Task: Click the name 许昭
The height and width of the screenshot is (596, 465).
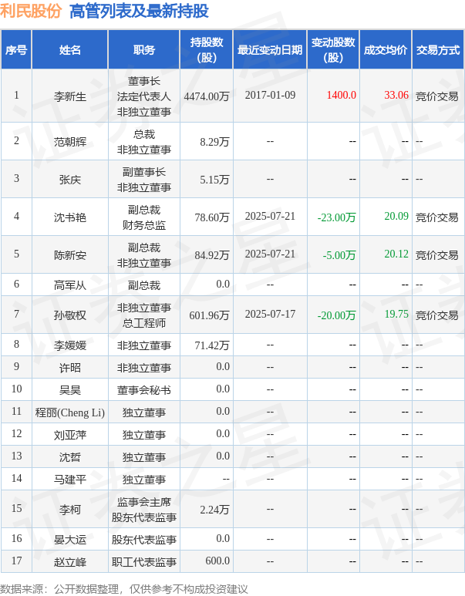Action: 70,368
